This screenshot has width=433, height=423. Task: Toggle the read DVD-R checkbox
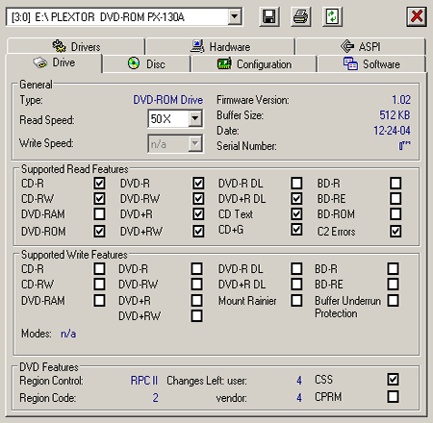pos(198,184)
